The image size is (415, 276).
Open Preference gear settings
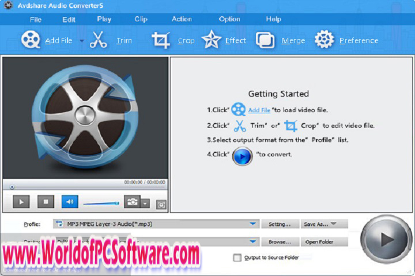pos(324,39)
